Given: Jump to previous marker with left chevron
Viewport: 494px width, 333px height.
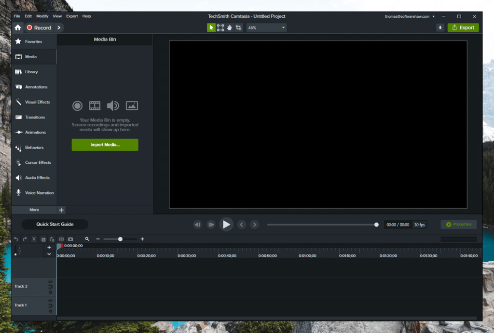Looking at the screenshot, I should (242, 225).
